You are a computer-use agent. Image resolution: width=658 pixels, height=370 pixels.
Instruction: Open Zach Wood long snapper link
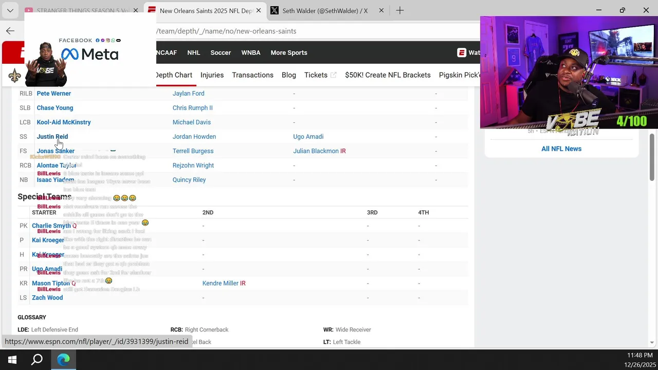coord(47,298)
